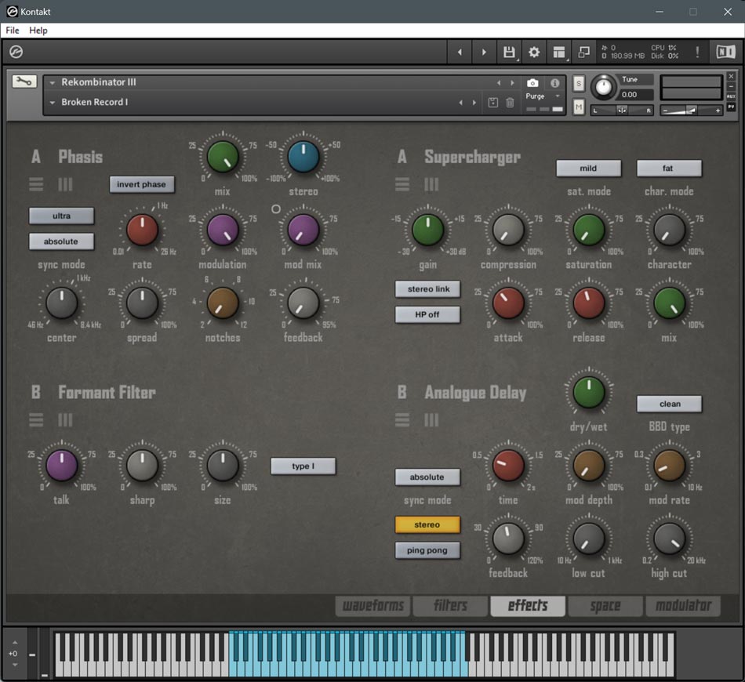The width and height of the screenshot is (745, 682).
Task: Toggle the ping pong button
Action: pos(427,550)
